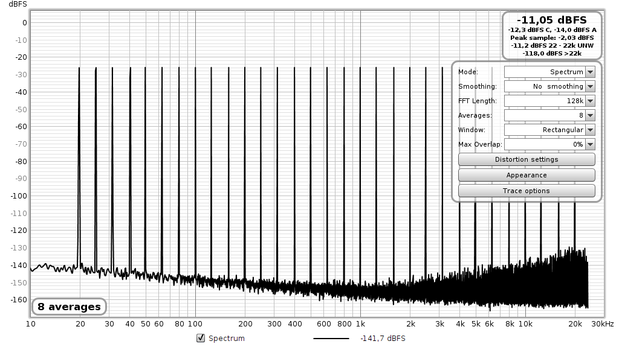Click the 'Mode:' label
Viewport: 619px width, 347px height.
pos(468,72)
